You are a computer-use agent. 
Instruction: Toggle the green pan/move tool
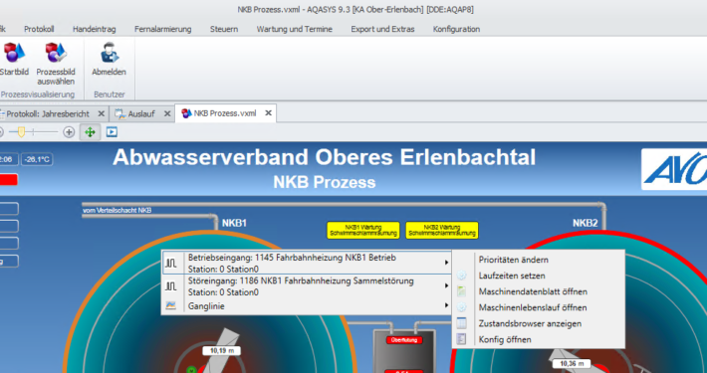coord(91,132)
